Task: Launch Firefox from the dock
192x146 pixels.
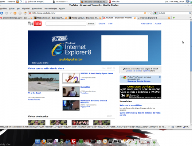Action: click(43, 142)
